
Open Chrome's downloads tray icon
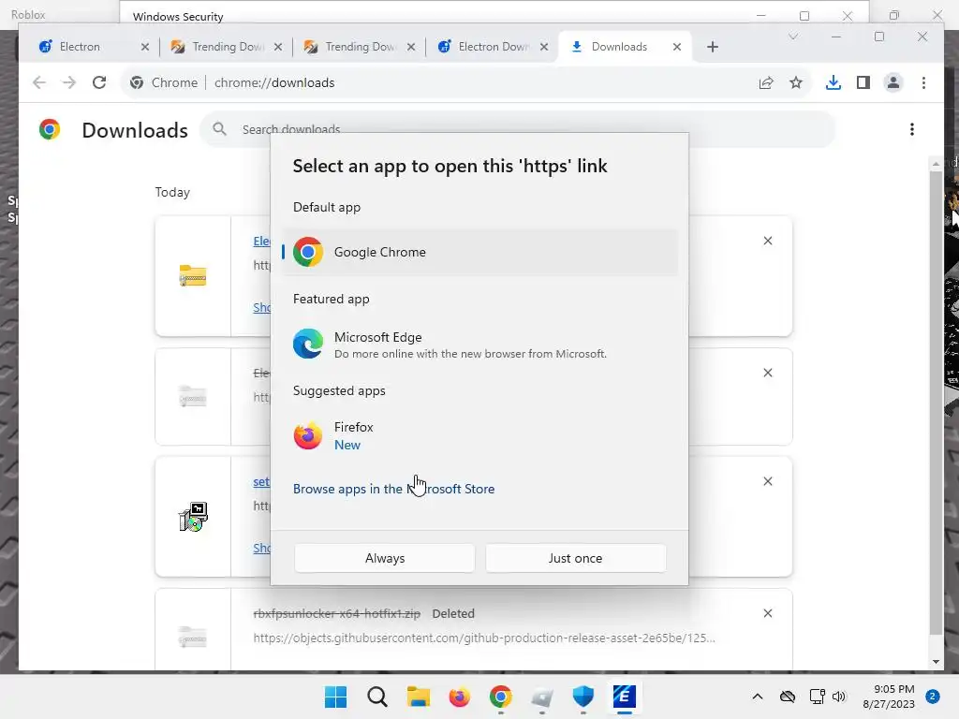[833, 82]
